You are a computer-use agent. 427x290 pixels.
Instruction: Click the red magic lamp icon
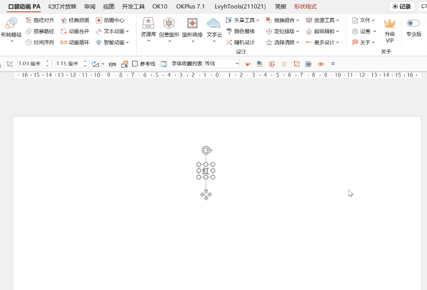[248, 64]
